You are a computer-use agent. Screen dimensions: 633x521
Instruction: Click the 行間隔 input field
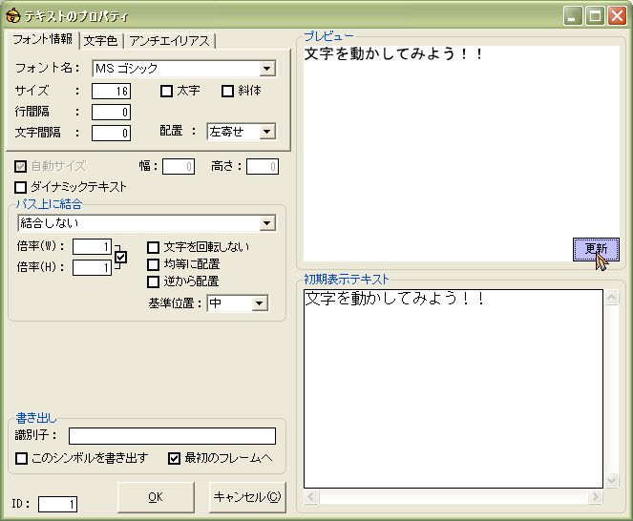coord(111,112)
